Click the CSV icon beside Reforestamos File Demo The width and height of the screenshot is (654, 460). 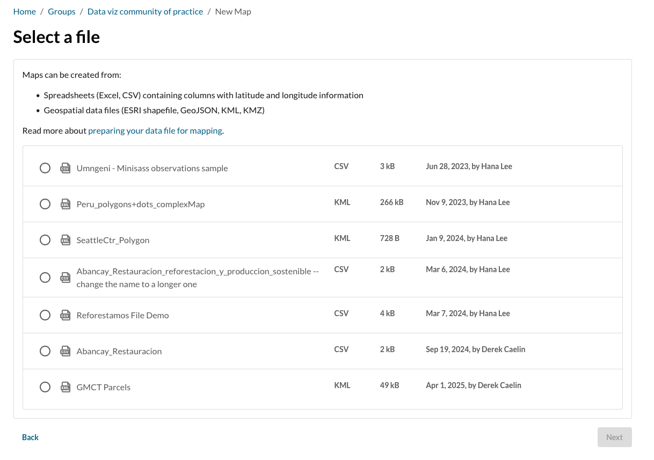(x=66, y=315)
